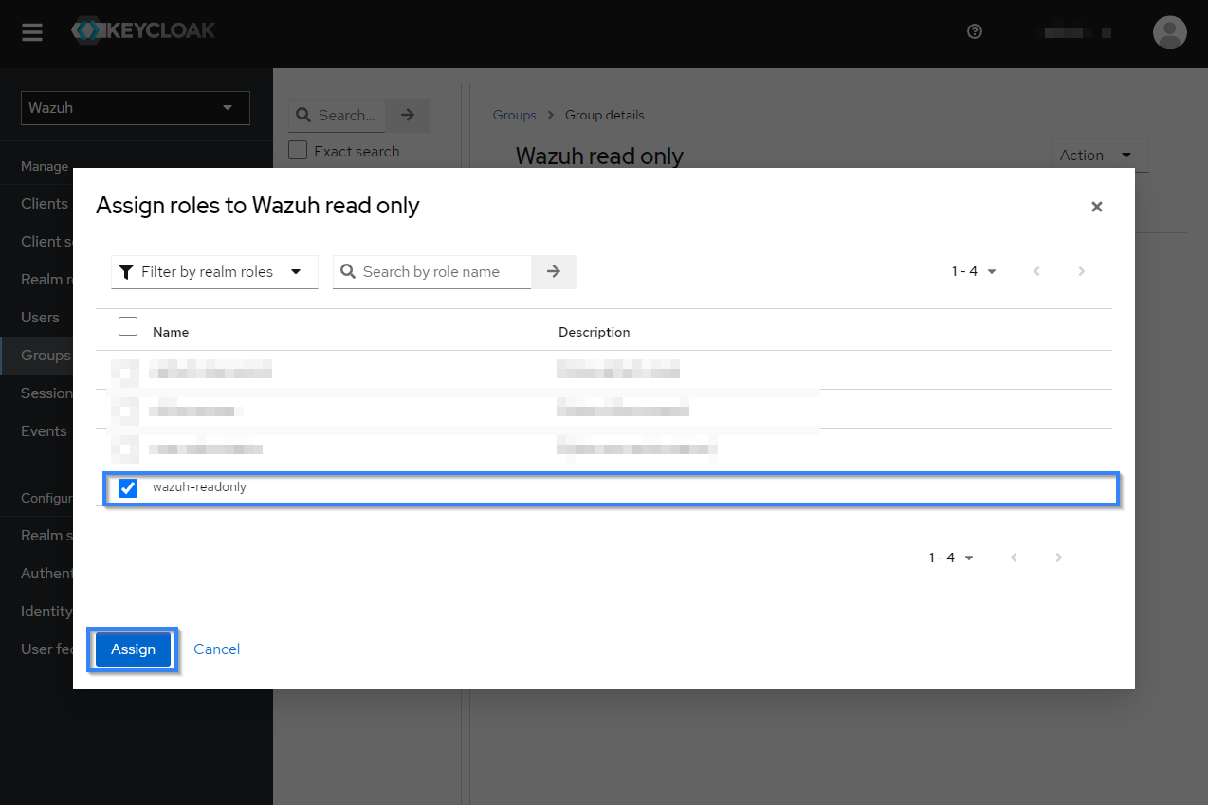
Task: Go to next page in top pagination
Action: click(x=1081, y=271)
